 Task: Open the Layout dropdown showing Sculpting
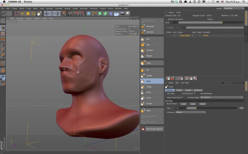click(233, 8)
